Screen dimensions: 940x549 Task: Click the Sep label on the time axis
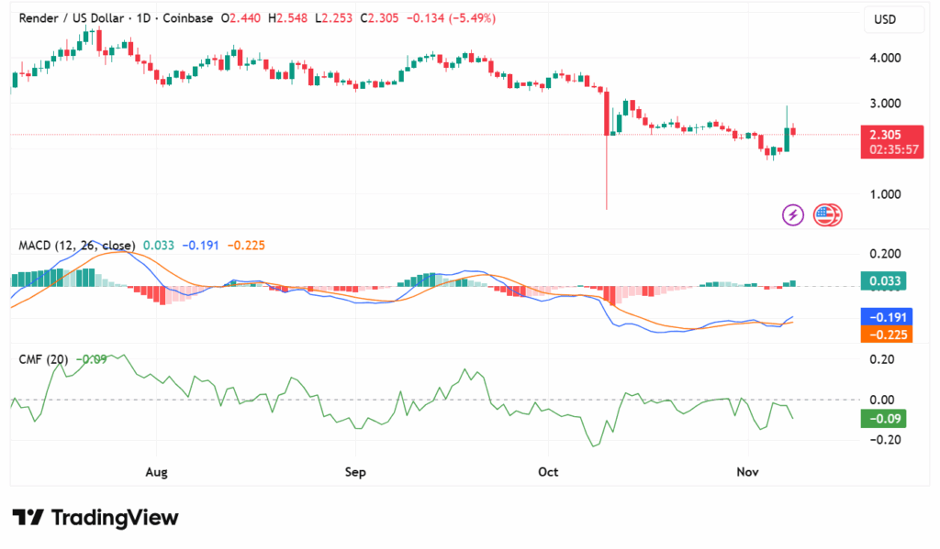(355, 472)
